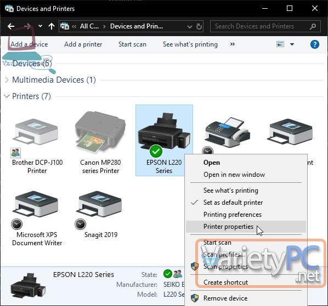The image size is (328, 306).
Task: Collapse the Printers group
Action: [7, 96]
